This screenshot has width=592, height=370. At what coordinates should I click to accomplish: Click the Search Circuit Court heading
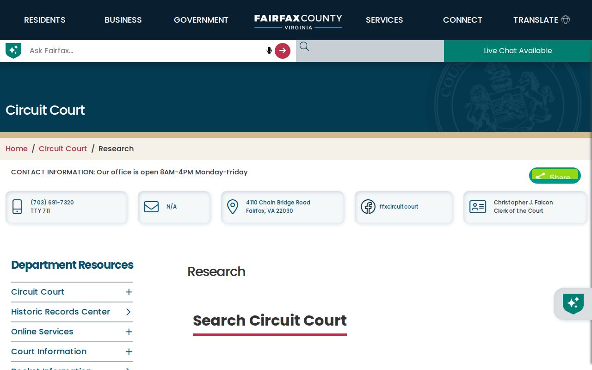click(x=270, y=321)
